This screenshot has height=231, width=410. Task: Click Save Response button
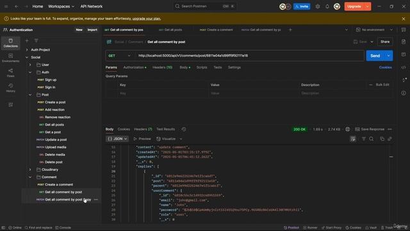click(x=370, y=129)
